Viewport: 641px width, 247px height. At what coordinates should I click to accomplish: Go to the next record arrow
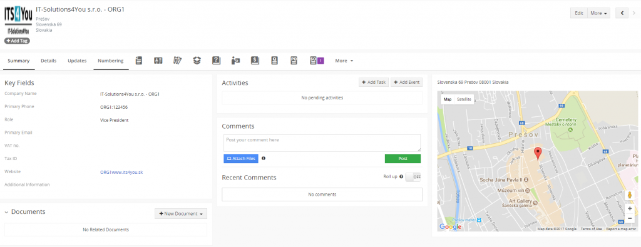pos(634,13)
